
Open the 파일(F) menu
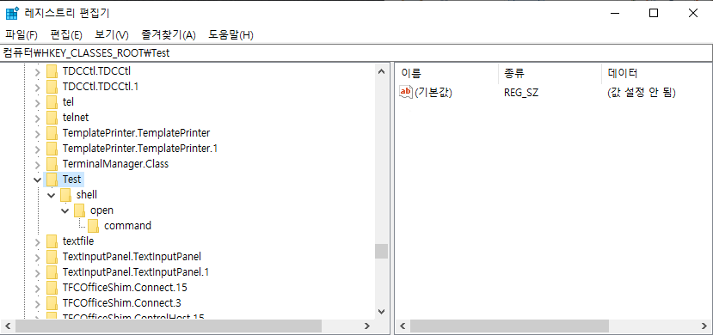click(x=22, y=35)
